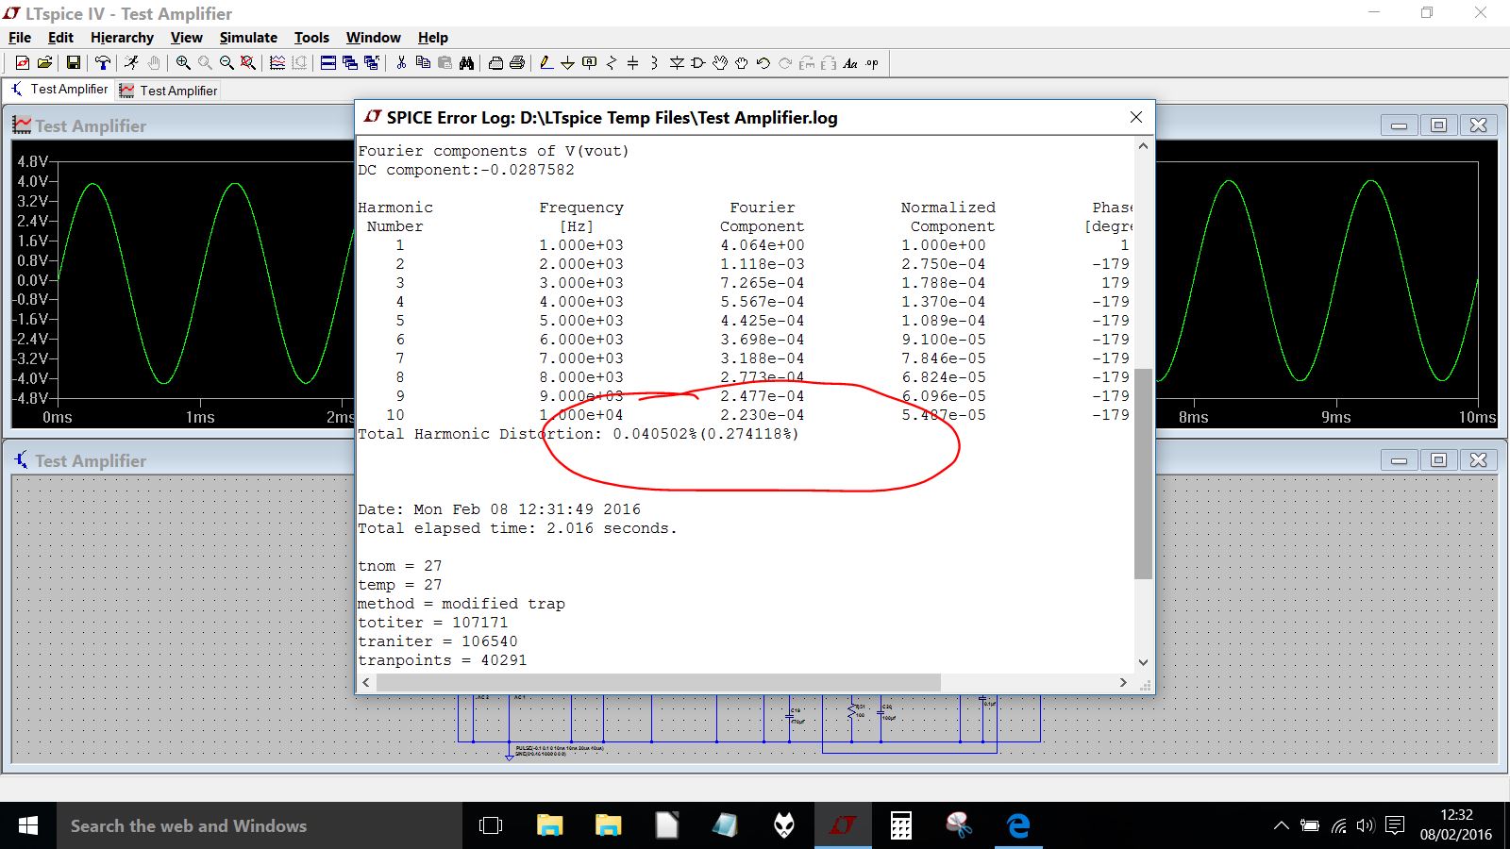Open the Window menu
Viewport: 1510px width, 849px height.
[x=374, y=38]
